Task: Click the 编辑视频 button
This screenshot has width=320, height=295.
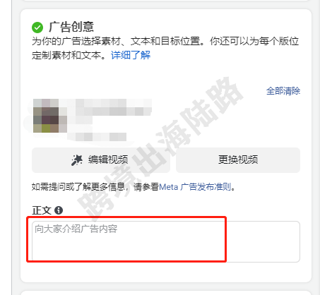Action: pyautogui.click(x=101, y=160)
